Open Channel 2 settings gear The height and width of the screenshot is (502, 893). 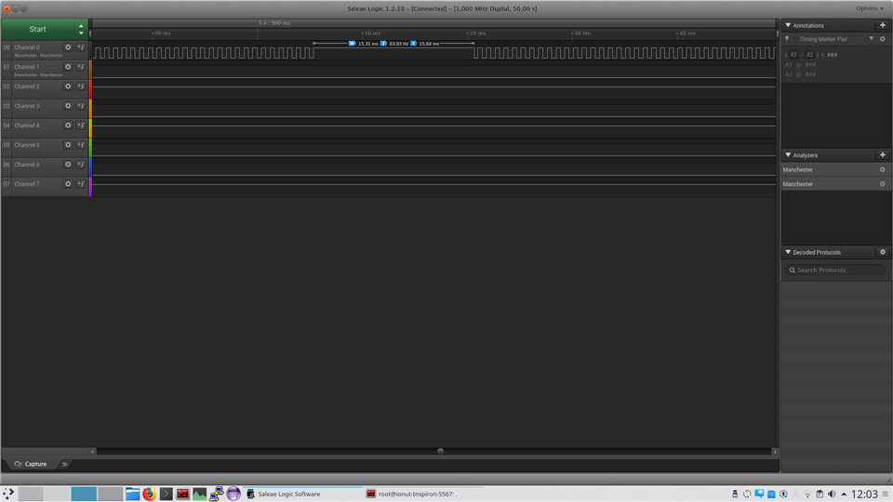pyautogui.click(x=68, y=86)
